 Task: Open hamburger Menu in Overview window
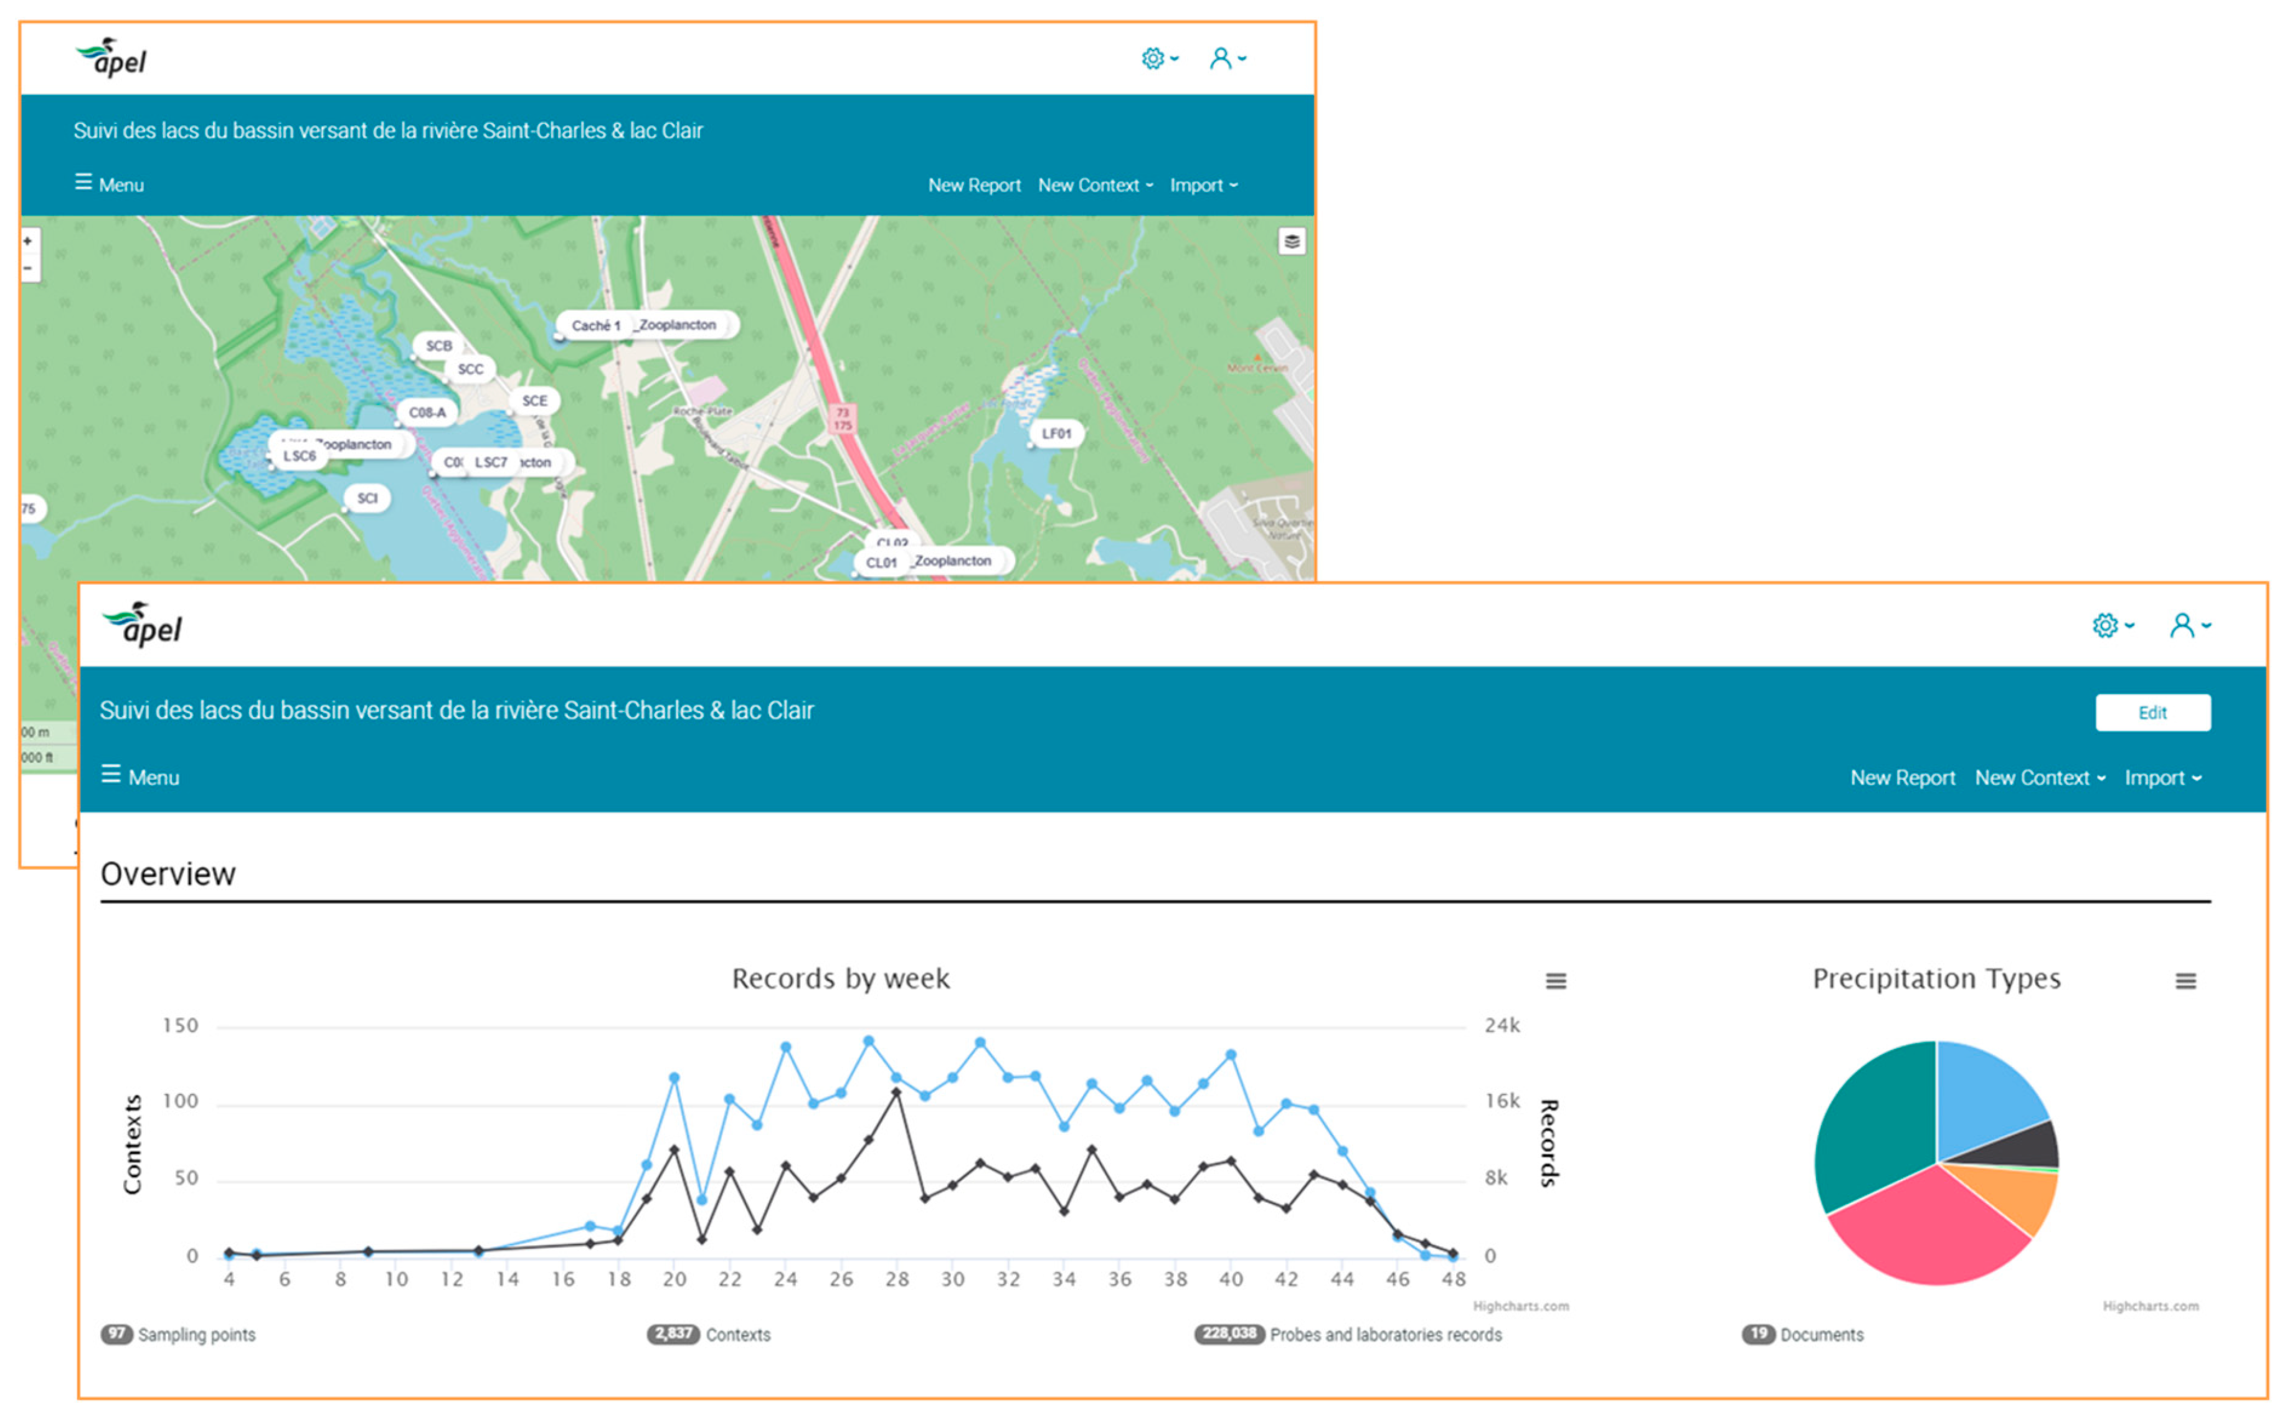(140, 777)
